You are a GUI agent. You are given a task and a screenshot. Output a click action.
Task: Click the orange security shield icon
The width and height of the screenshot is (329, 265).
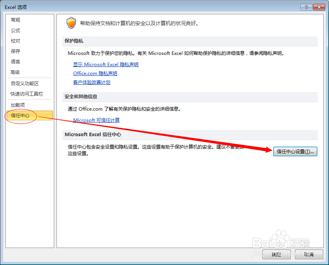click(x=71, y=23)
